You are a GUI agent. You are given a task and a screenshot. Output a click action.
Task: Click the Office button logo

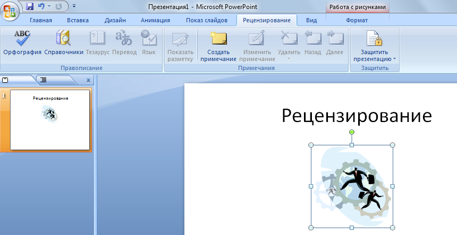coord(10,11)
